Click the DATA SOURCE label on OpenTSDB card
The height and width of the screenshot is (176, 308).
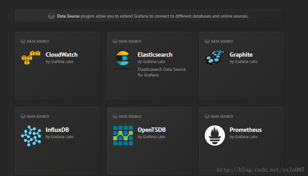pyautogui.click(x=130, y=117)
